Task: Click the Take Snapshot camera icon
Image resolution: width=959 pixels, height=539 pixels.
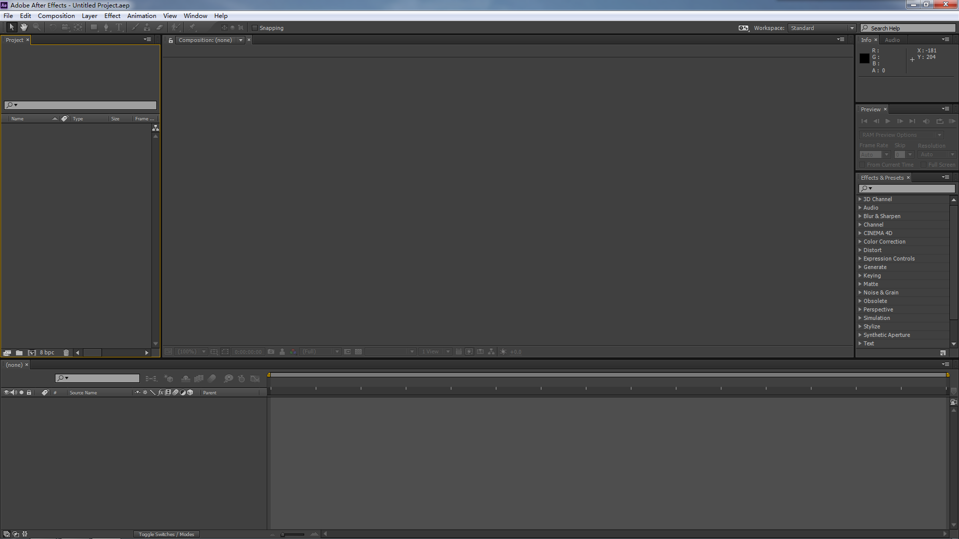Action: (x=271, y=352)
